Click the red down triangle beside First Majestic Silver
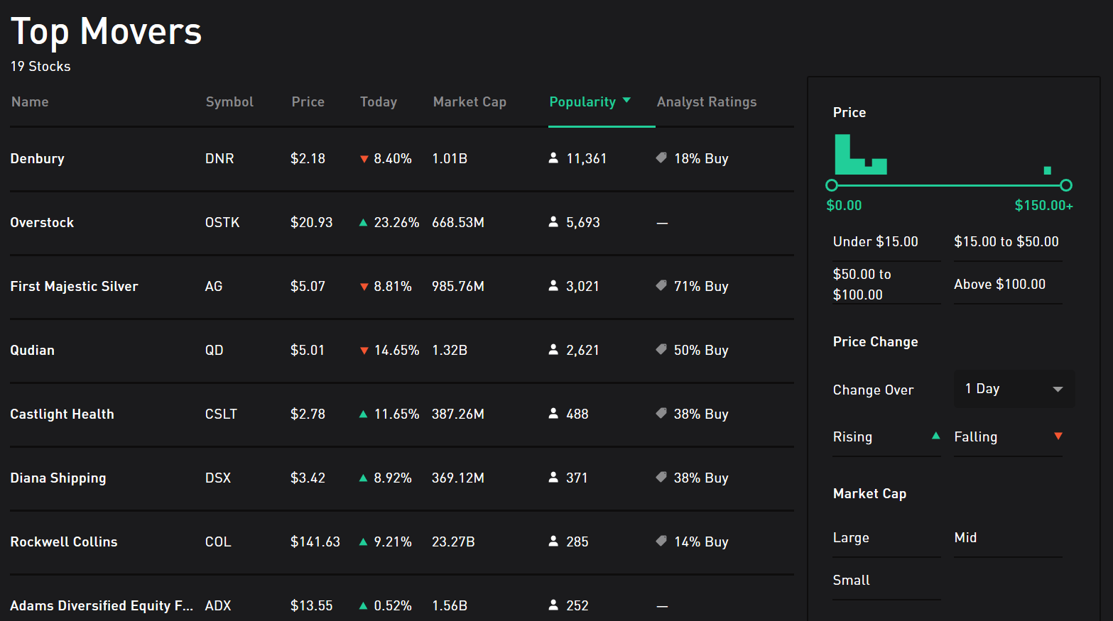Viewport: 1113px width, 621px height. point(364,286)
